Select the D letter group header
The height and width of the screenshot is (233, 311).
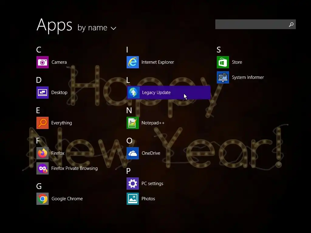point(39,80)
